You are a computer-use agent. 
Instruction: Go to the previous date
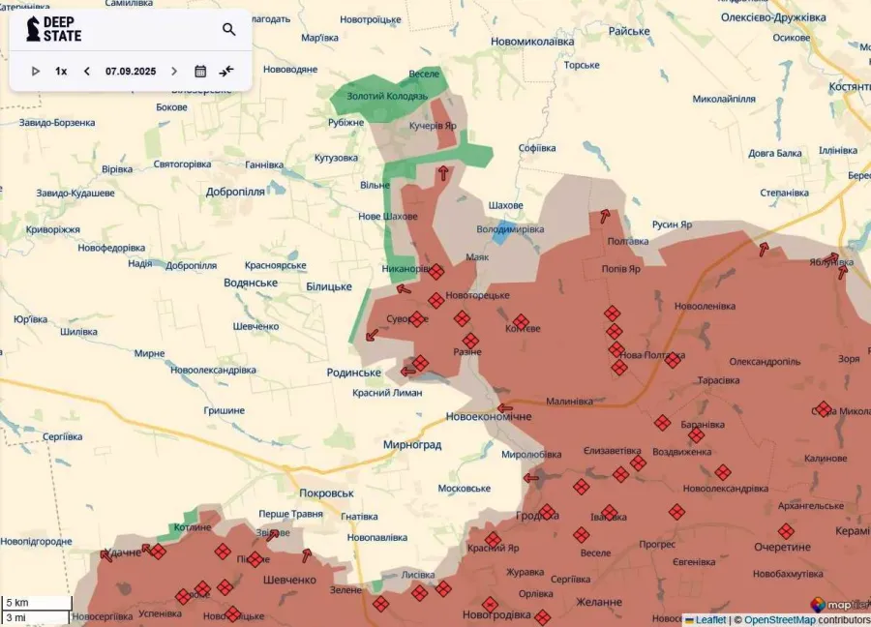click(87, 71)
